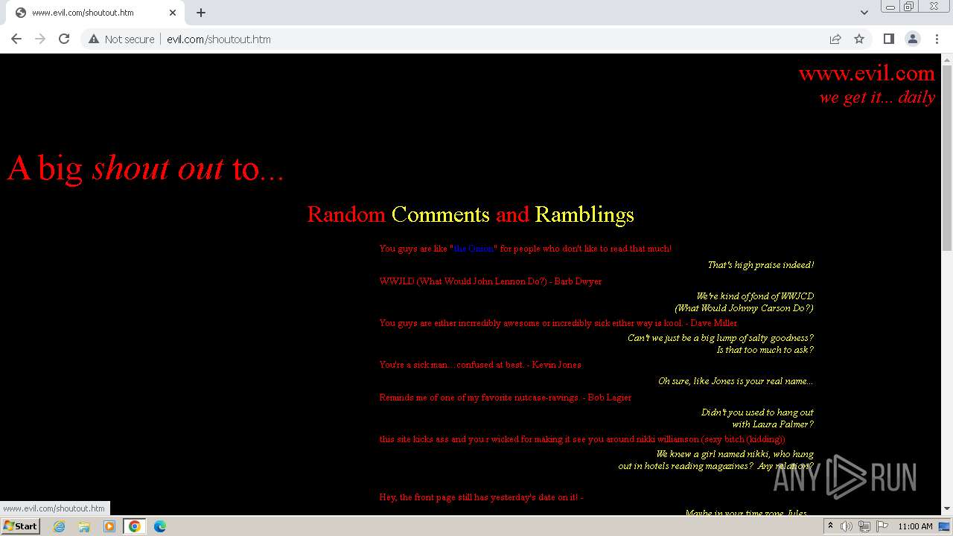Open File Explorer from the taskbar
The height and width of the screenshot is (536, 953).
(x=84, y=526)
